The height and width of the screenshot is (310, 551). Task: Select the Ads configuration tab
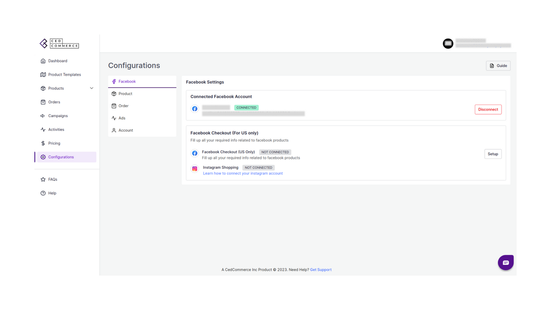142,118
